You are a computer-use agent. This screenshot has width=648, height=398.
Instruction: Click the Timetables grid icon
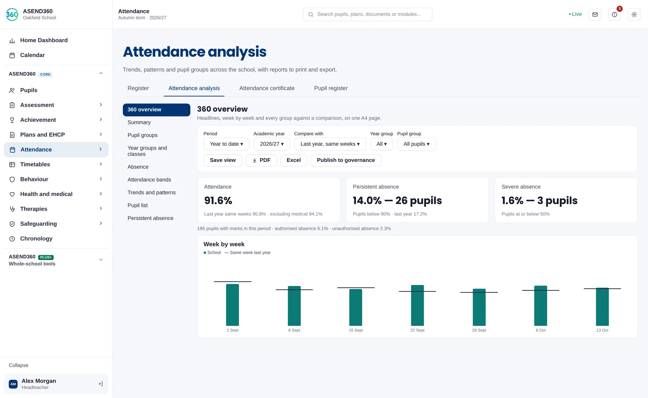point(12,164)
